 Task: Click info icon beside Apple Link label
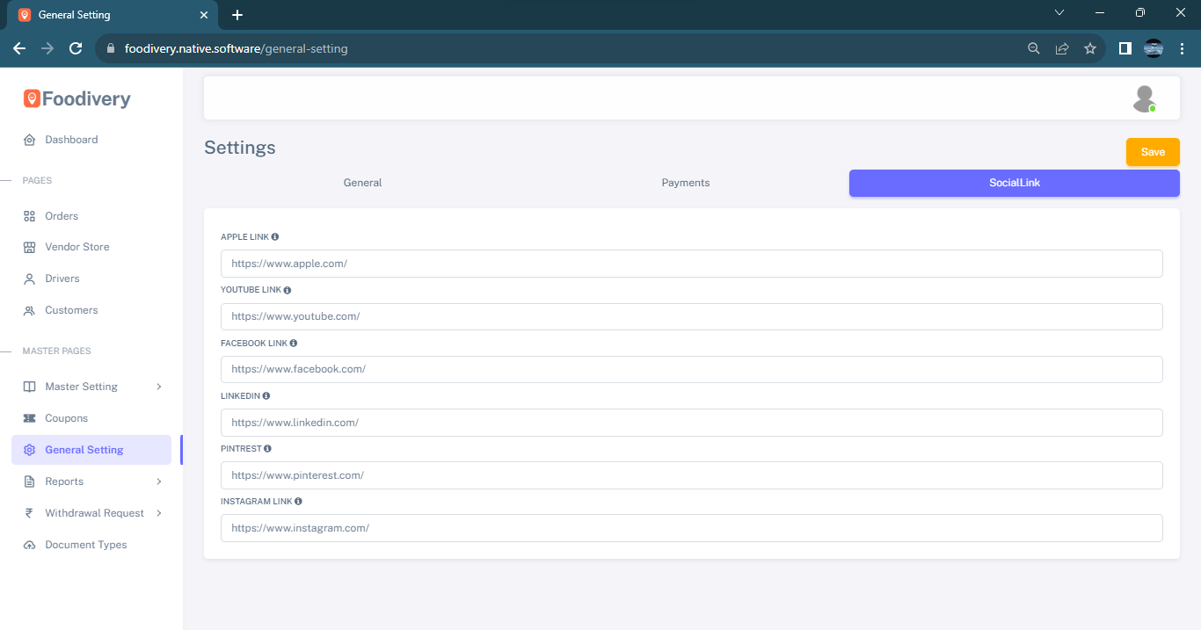click(x=275, y=237)
